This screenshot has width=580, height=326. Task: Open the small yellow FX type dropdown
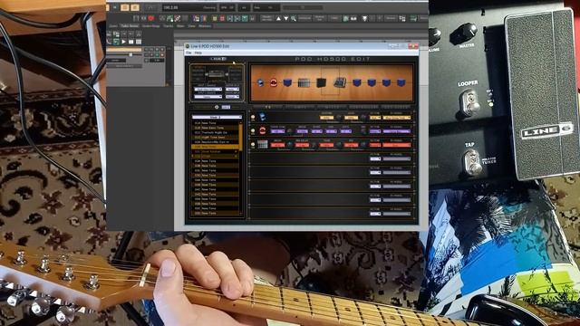coord(374,118)
